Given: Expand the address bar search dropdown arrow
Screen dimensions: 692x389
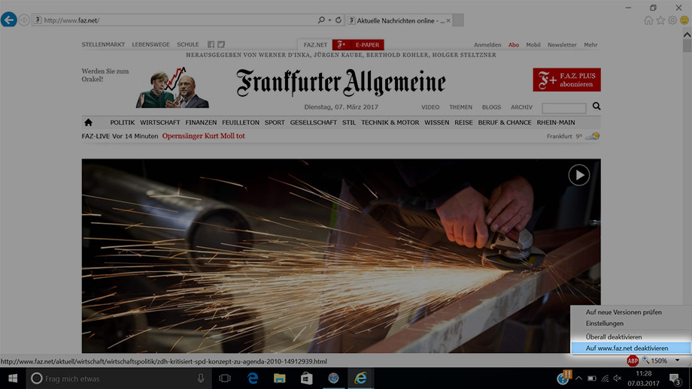Looking at the screenshot, I should tap(329, 20).
